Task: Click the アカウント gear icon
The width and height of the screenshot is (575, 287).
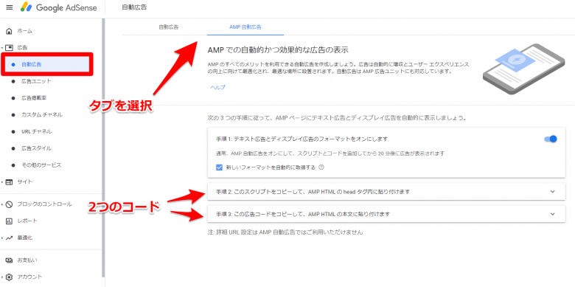Action: 10,277
